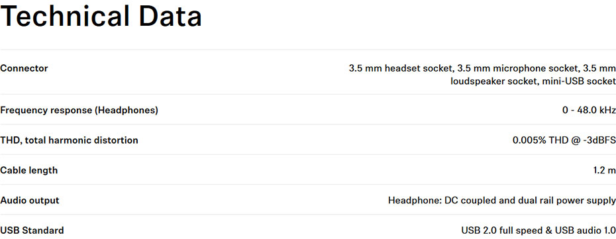This screenshot has height=239, width=616.
Task: Select the Audio output row label
Action: click(29, 200)
